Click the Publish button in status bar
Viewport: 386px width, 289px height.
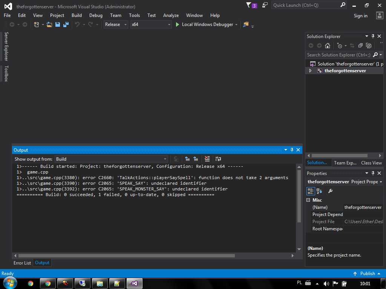tap(366, 274)
